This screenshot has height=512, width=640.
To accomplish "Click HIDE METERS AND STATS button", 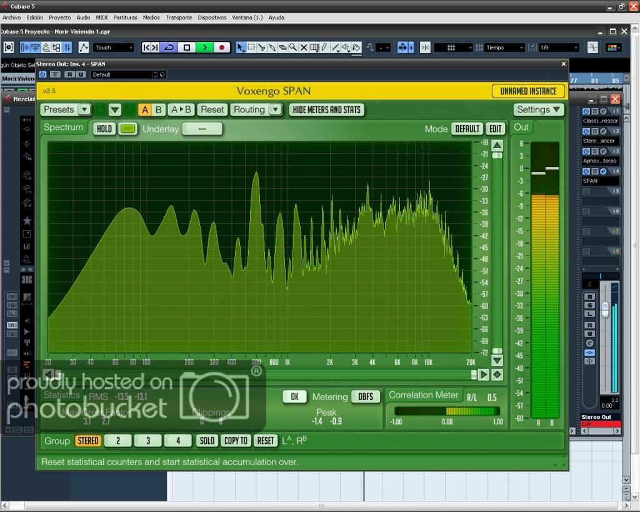I will coord(327,109).
